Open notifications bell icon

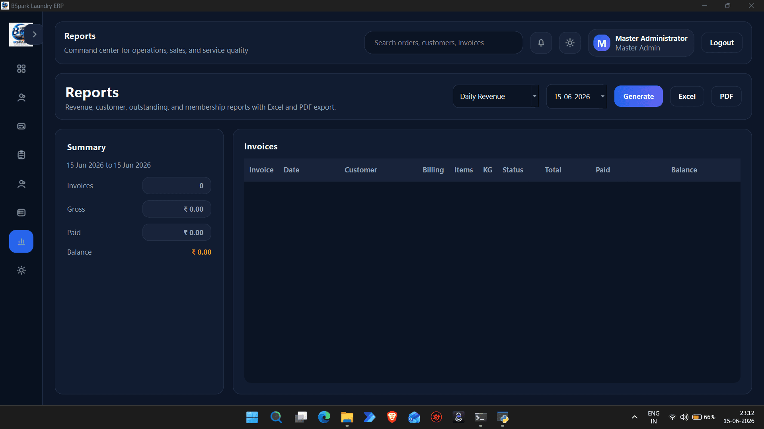(541, 43)
